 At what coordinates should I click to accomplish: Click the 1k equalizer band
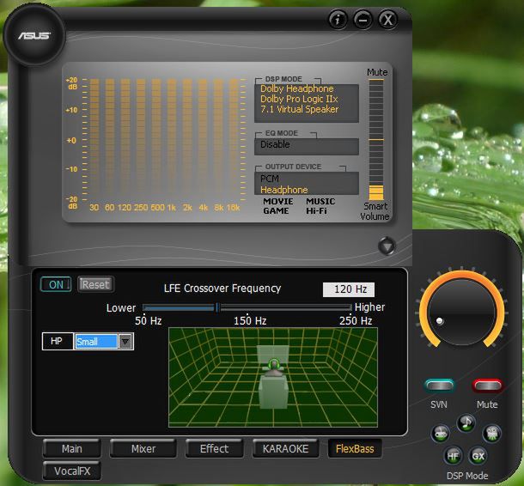(x=172, y=139)
